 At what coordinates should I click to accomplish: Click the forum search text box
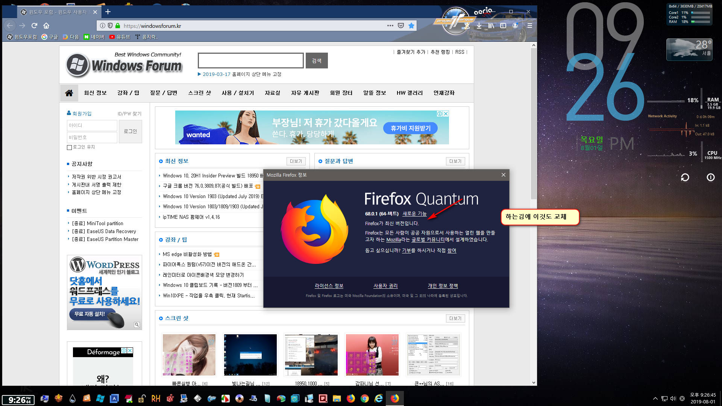250,61
